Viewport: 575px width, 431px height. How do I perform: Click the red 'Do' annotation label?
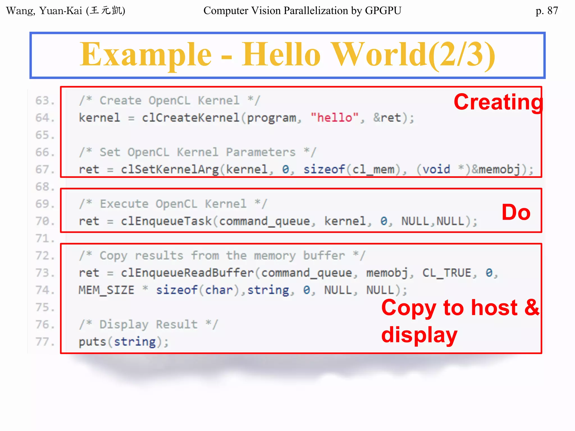click(516, 212)
